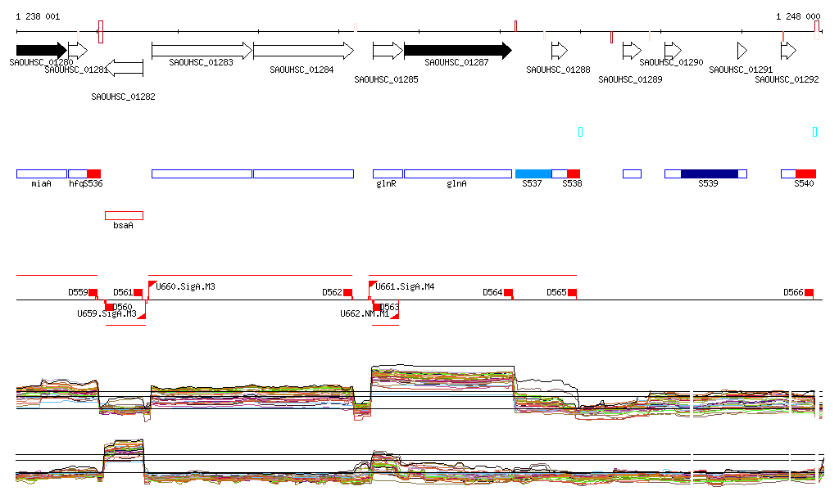Click the D561 downshift marker
The height and width of the screenshot is (500, 839).
point(138,293)
